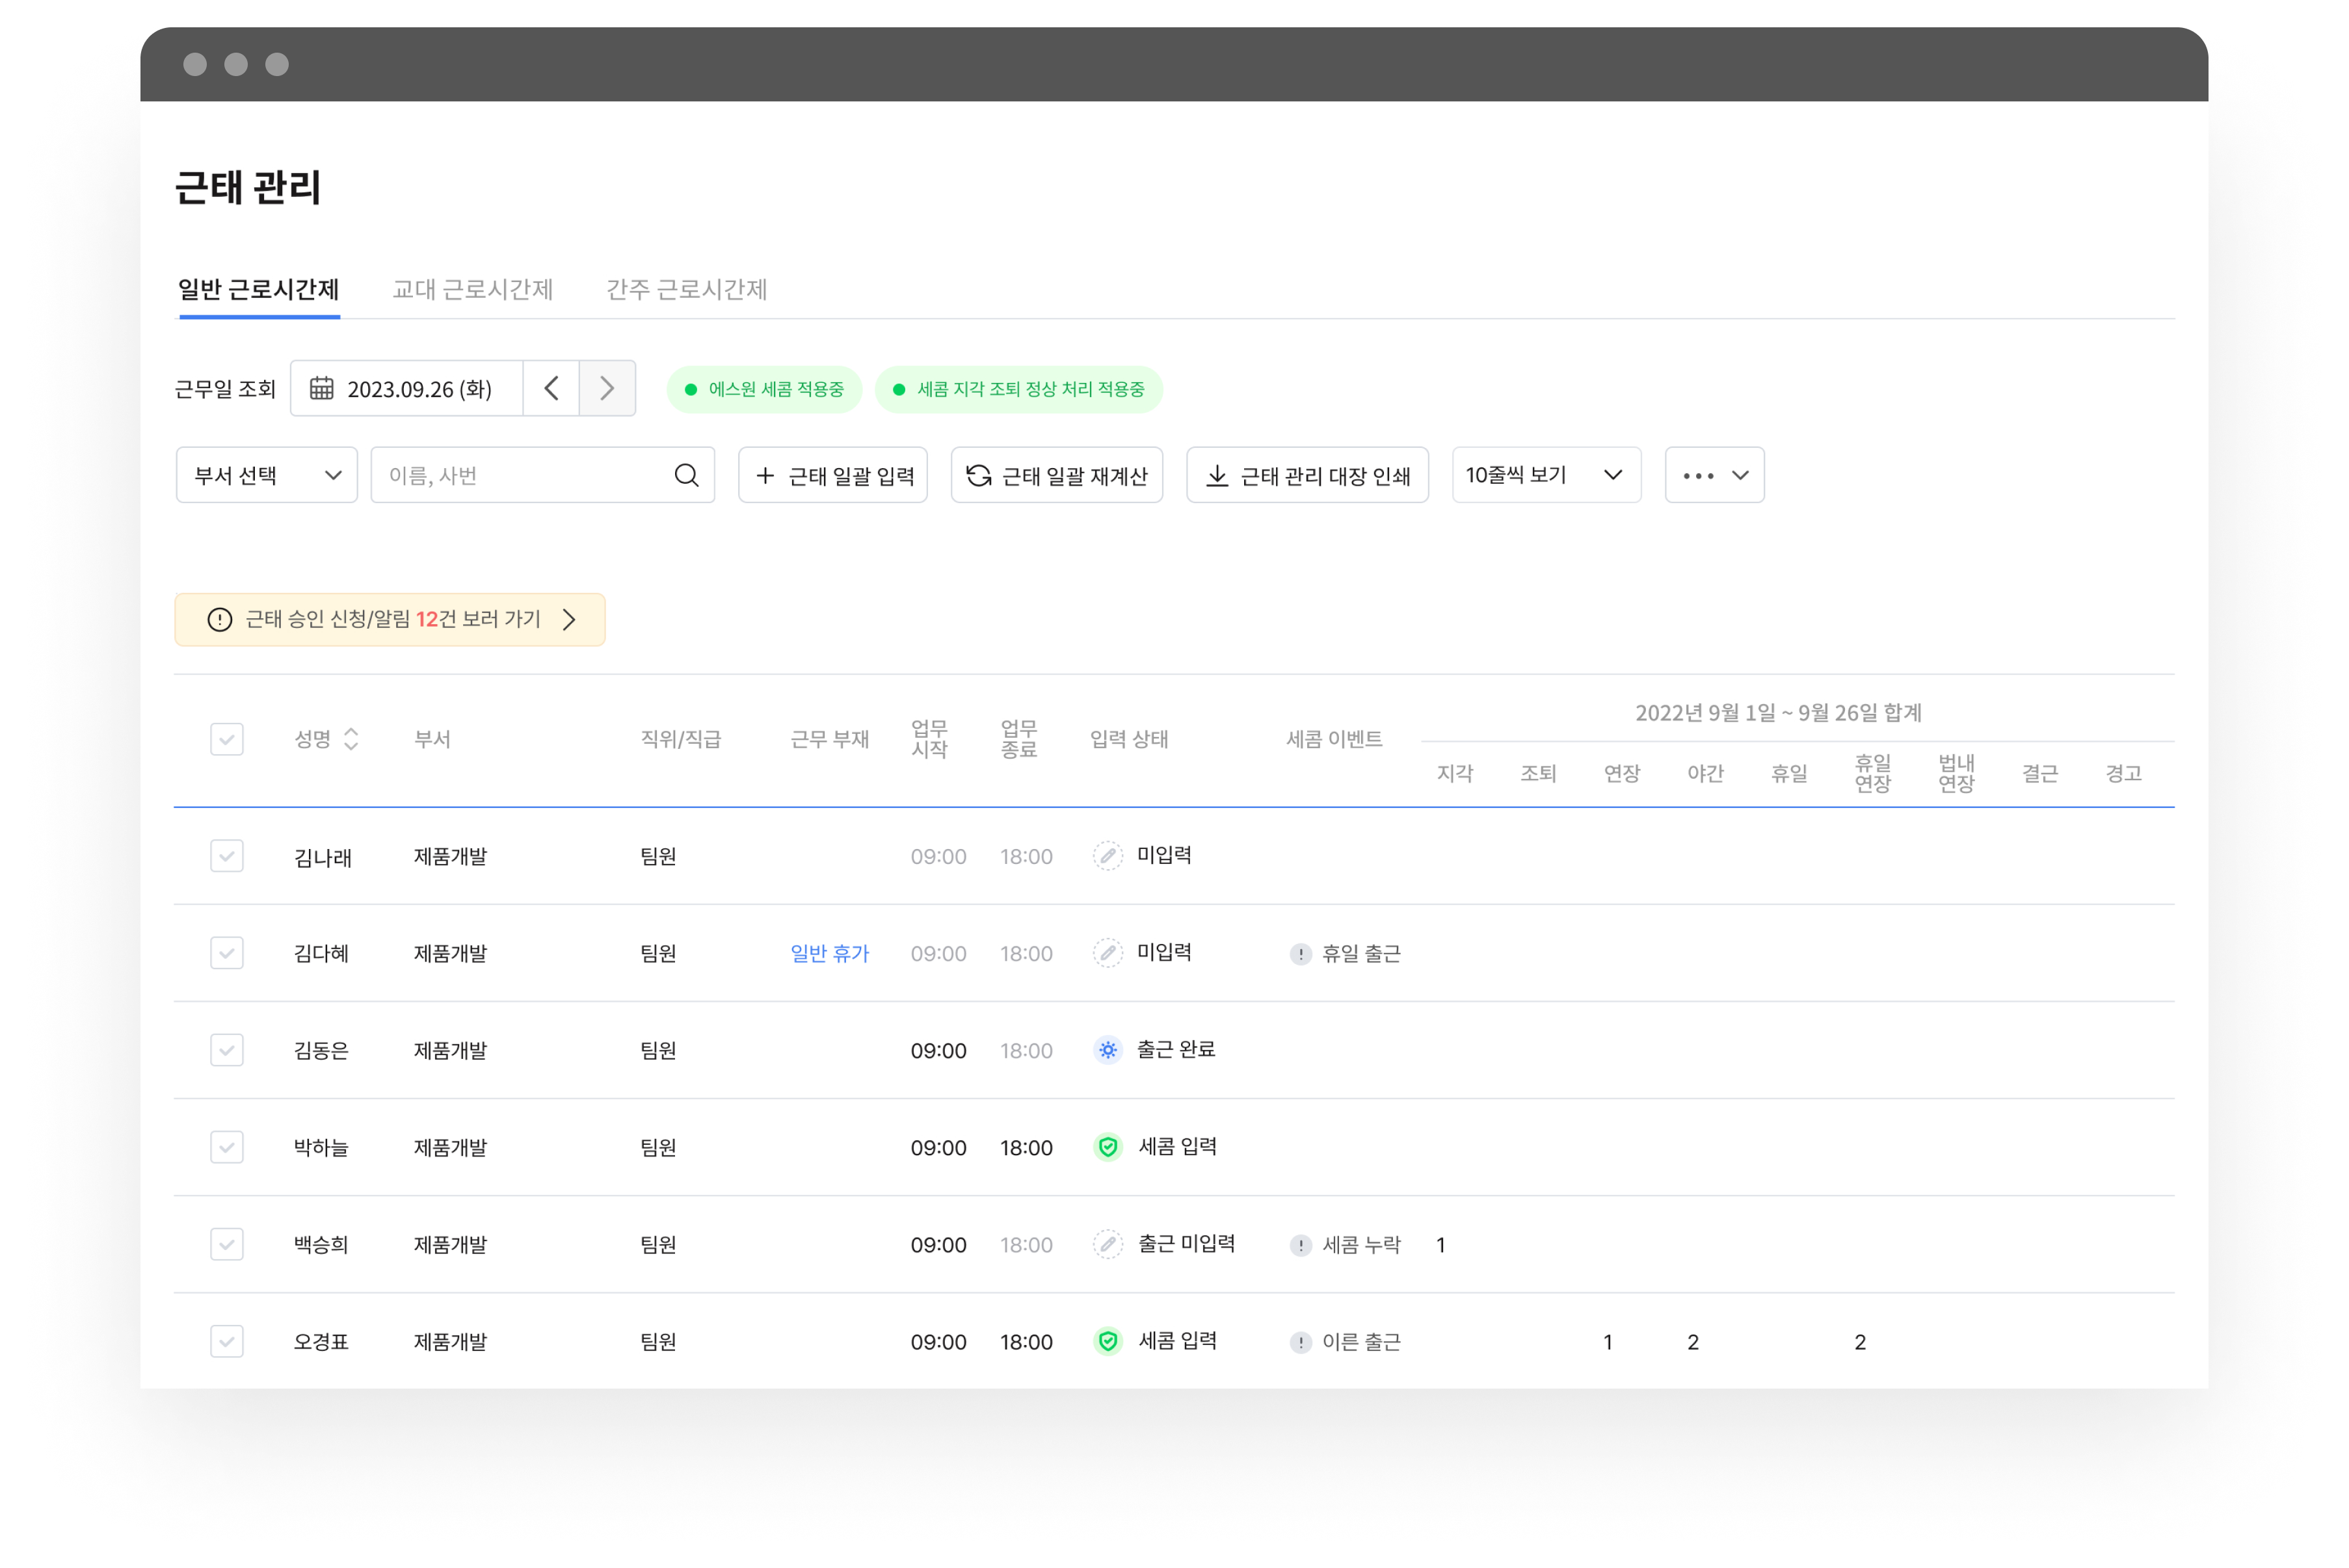
Task: Check the 김다혜 row checkbox
Action: 227,953
